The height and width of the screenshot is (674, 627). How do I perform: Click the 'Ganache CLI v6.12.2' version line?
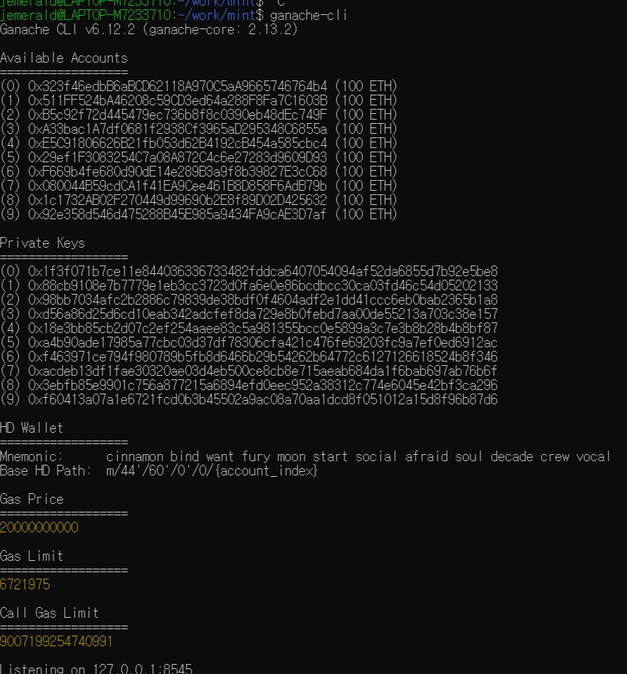(x=149, y=30)
